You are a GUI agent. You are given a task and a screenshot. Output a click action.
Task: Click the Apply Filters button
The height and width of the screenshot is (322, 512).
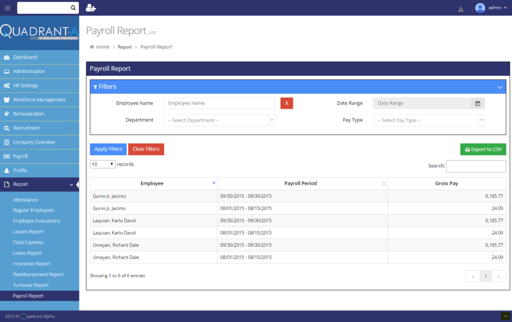point(108,149)
